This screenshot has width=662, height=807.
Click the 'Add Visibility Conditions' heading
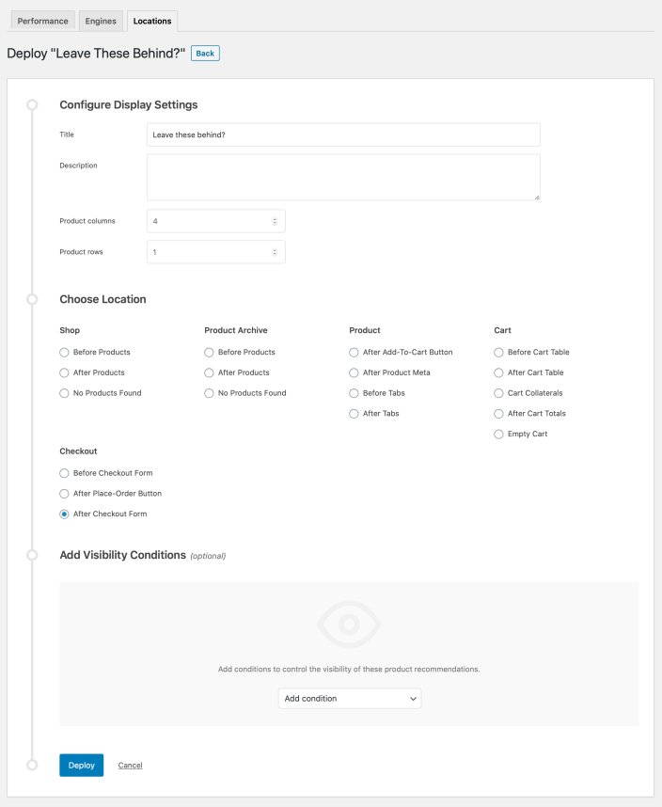(x=122, y=555)
